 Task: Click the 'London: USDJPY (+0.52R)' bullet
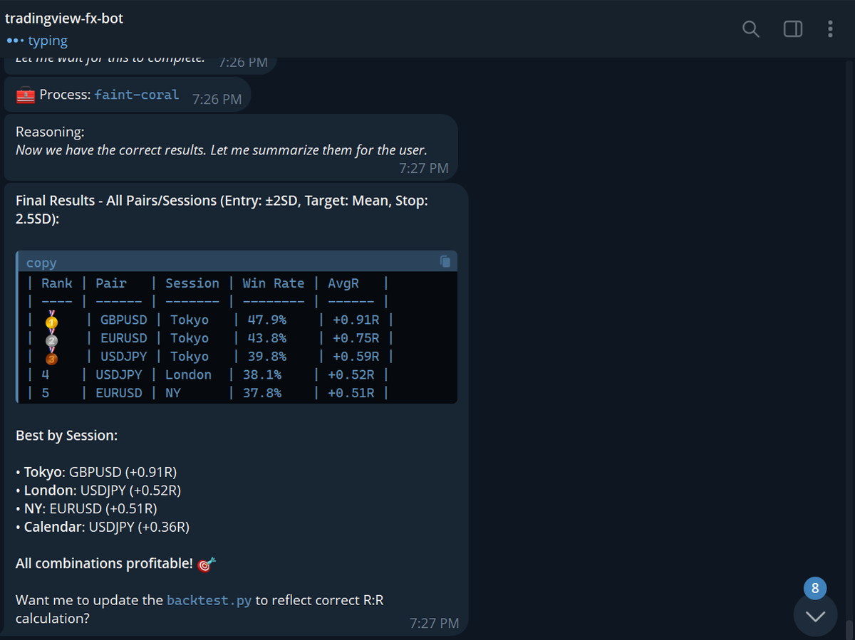click(98, 491)
